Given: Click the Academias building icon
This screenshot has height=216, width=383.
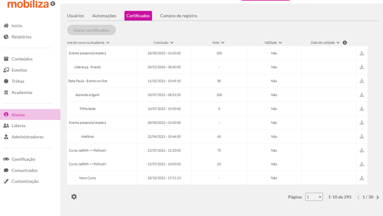Looking at the screenshot, I should 6,92.
